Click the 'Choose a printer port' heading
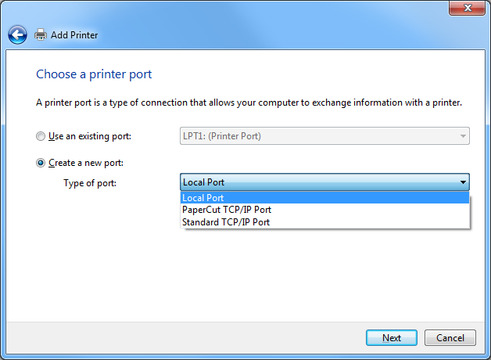 [94, 74]
